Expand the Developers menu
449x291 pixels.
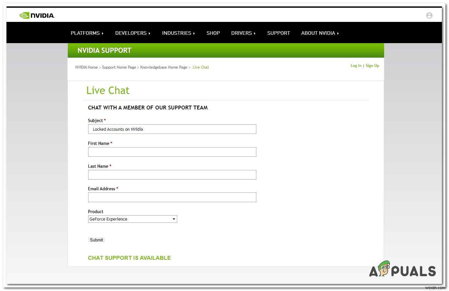133,33
